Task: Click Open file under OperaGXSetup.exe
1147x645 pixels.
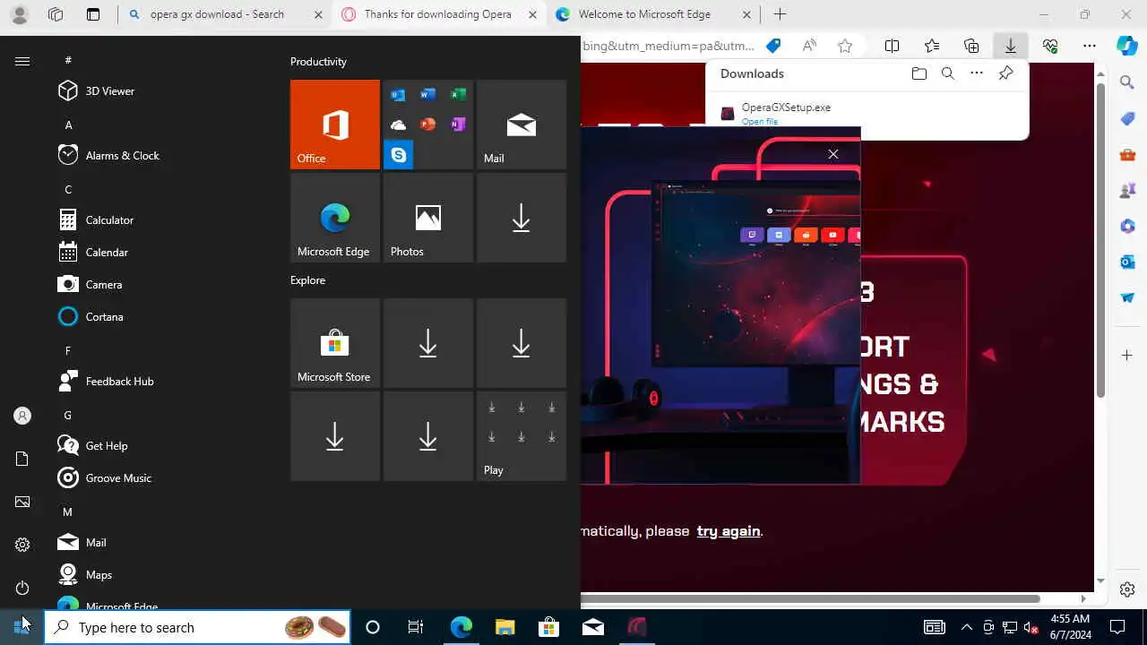Action: [x=760, y=122]
